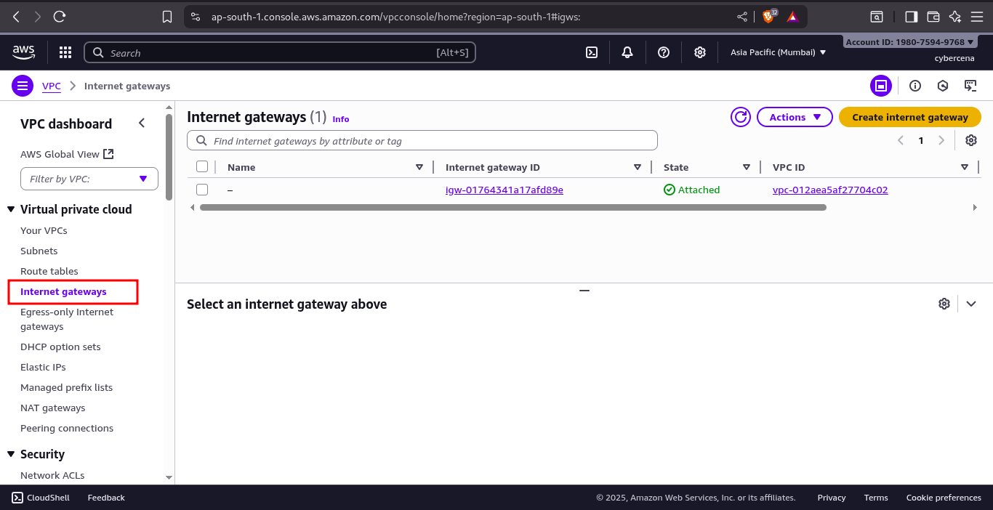993x510 pixels.
Task: Click the share icon in the address bar
Action: [742, 16]
